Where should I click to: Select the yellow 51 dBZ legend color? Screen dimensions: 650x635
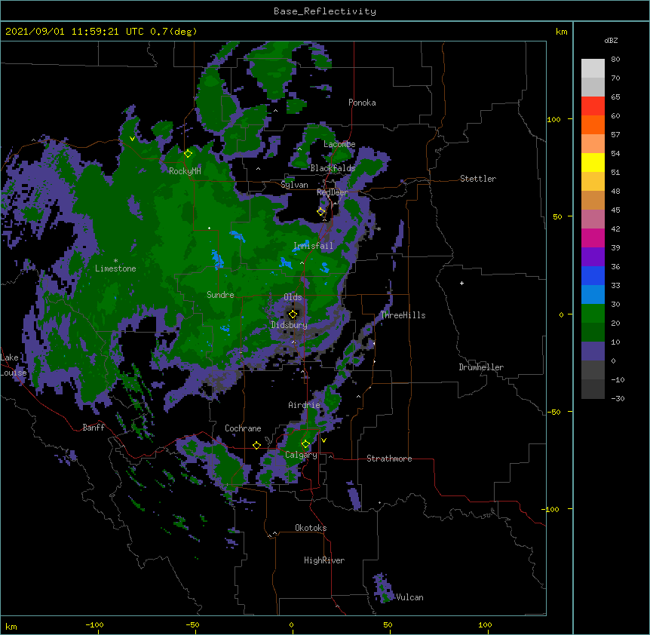click(593, 162)
